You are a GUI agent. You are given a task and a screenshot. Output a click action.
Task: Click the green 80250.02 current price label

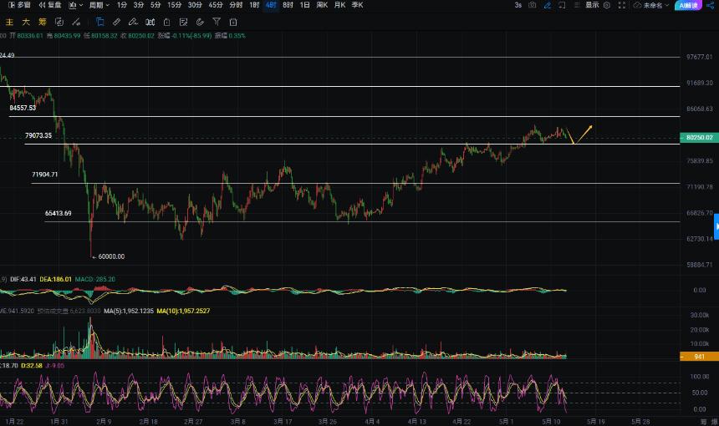click(699, 138)
